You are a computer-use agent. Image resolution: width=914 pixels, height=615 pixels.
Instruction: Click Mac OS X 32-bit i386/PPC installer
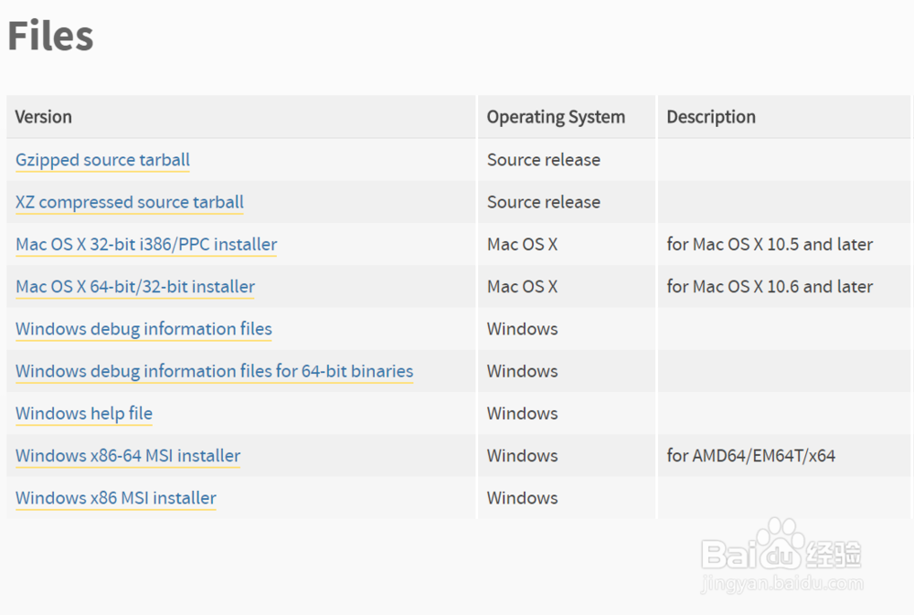(x=146, y=245)
